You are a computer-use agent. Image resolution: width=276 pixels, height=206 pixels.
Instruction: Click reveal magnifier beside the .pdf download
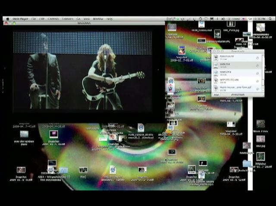(x=257, y=89)
